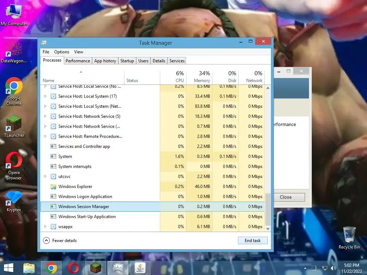Image resolution: width=367 pixels, height=275 pixels.
Task: Expand Service Host: Network Service (... row
Action: pyautogui.click(x=46, y=126)
